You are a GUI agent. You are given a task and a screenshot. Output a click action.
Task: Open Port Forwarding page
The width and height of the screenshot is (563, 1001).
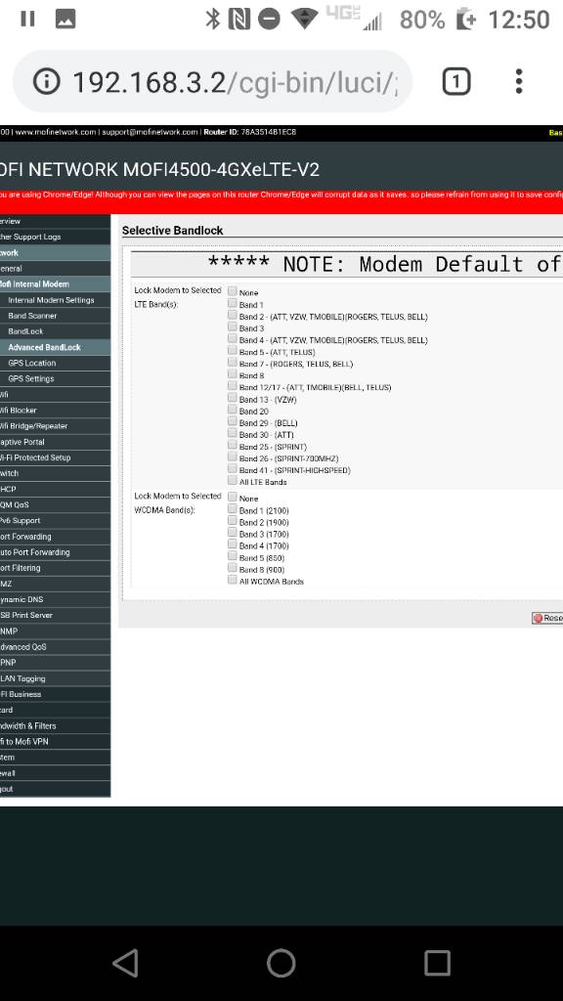pos(55,537)
